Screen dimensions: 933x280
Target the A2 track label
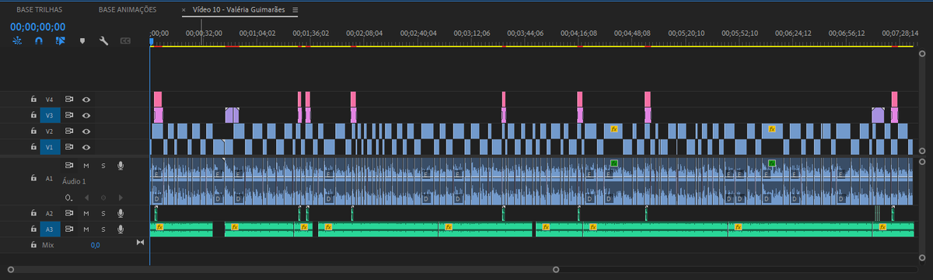[x=50, y=213]
